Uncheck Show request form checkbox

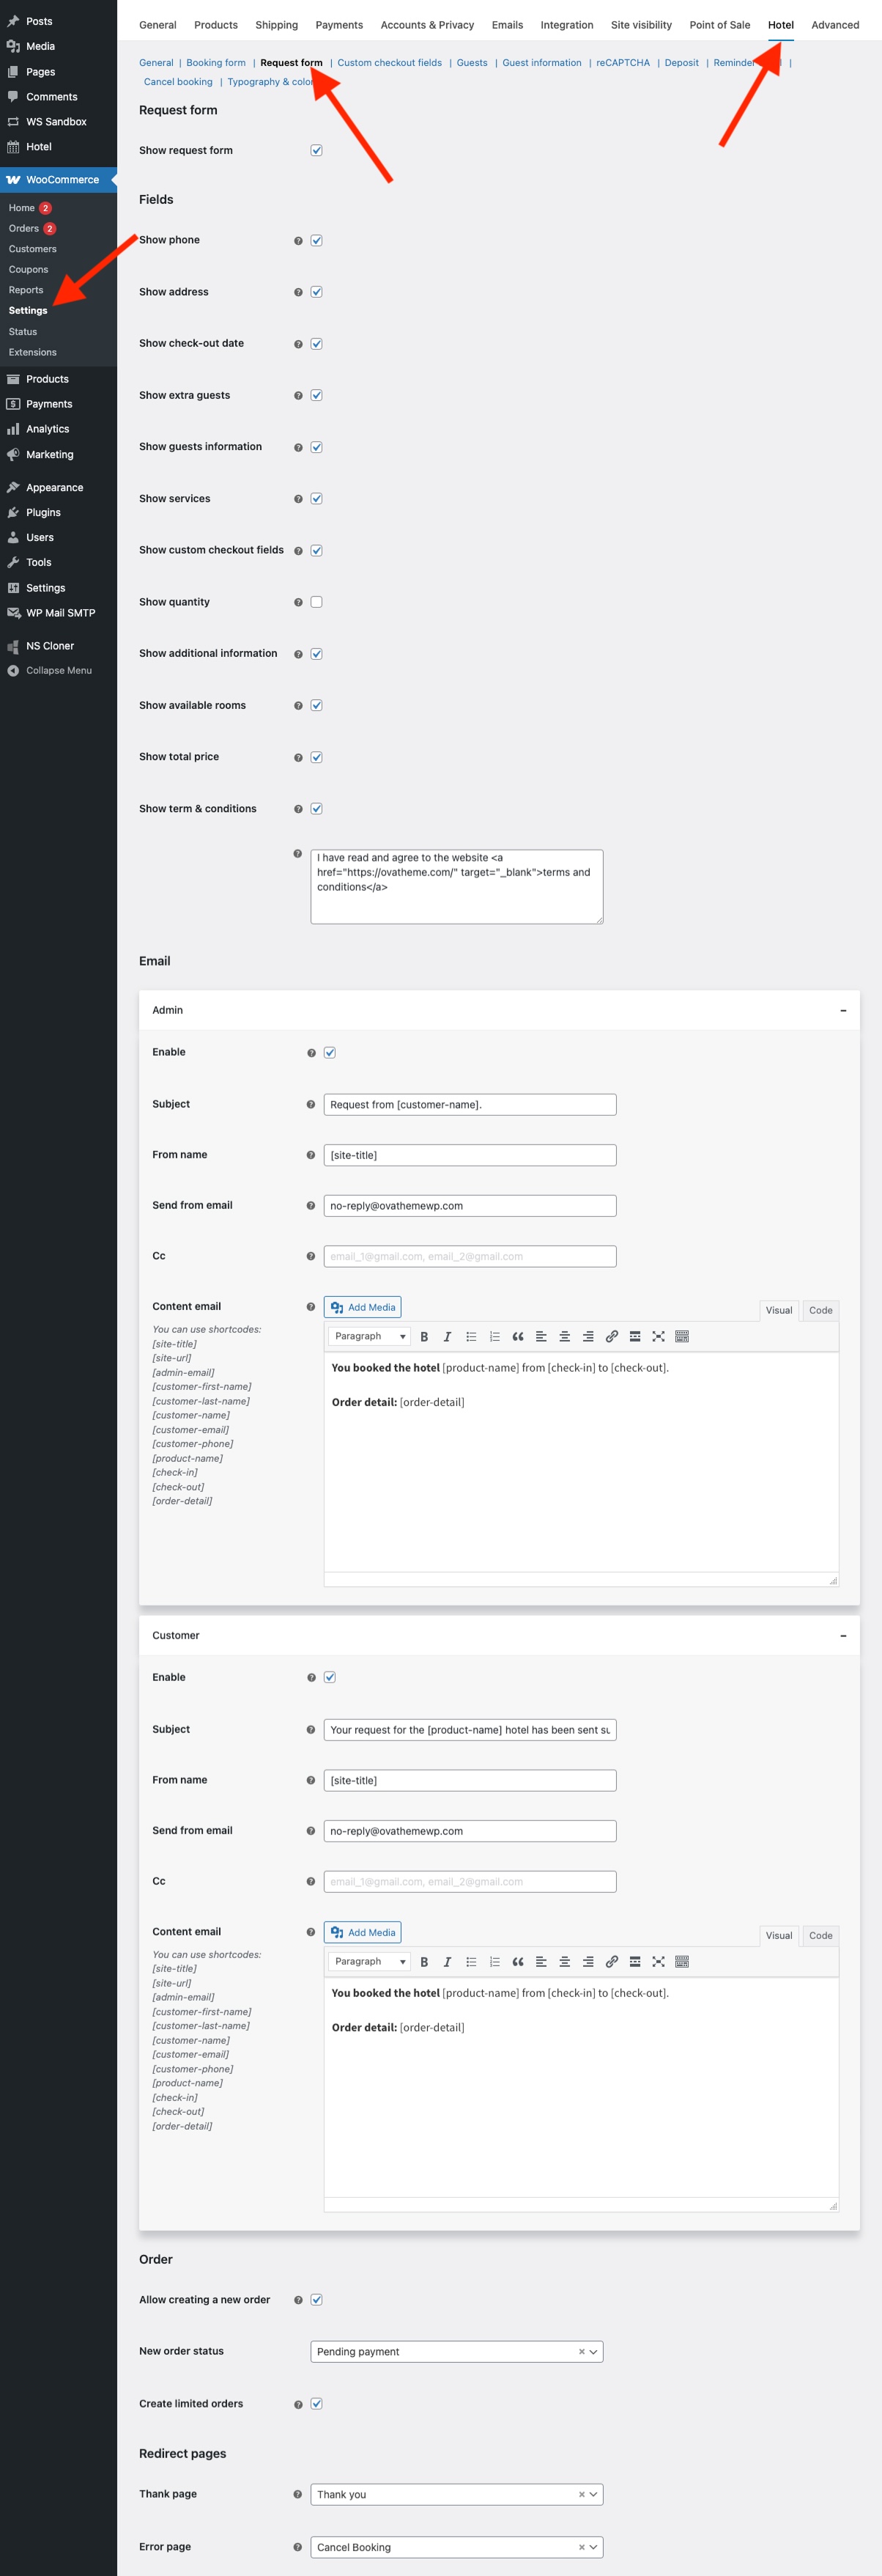pyautogui.click(x=316, y=151)
